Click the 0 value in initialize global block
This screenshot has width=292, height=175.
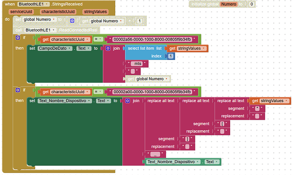click(x=252, y=4)
